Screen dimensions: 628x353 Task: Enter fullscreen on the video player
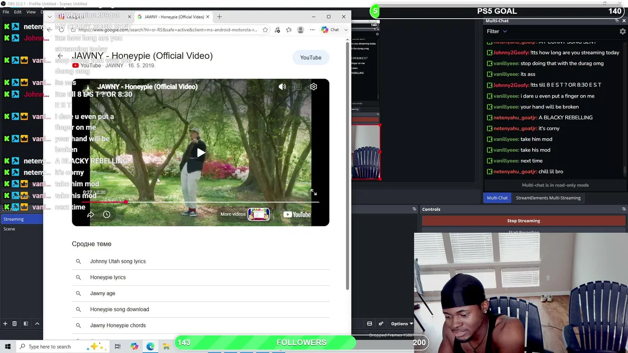(314, 193)
